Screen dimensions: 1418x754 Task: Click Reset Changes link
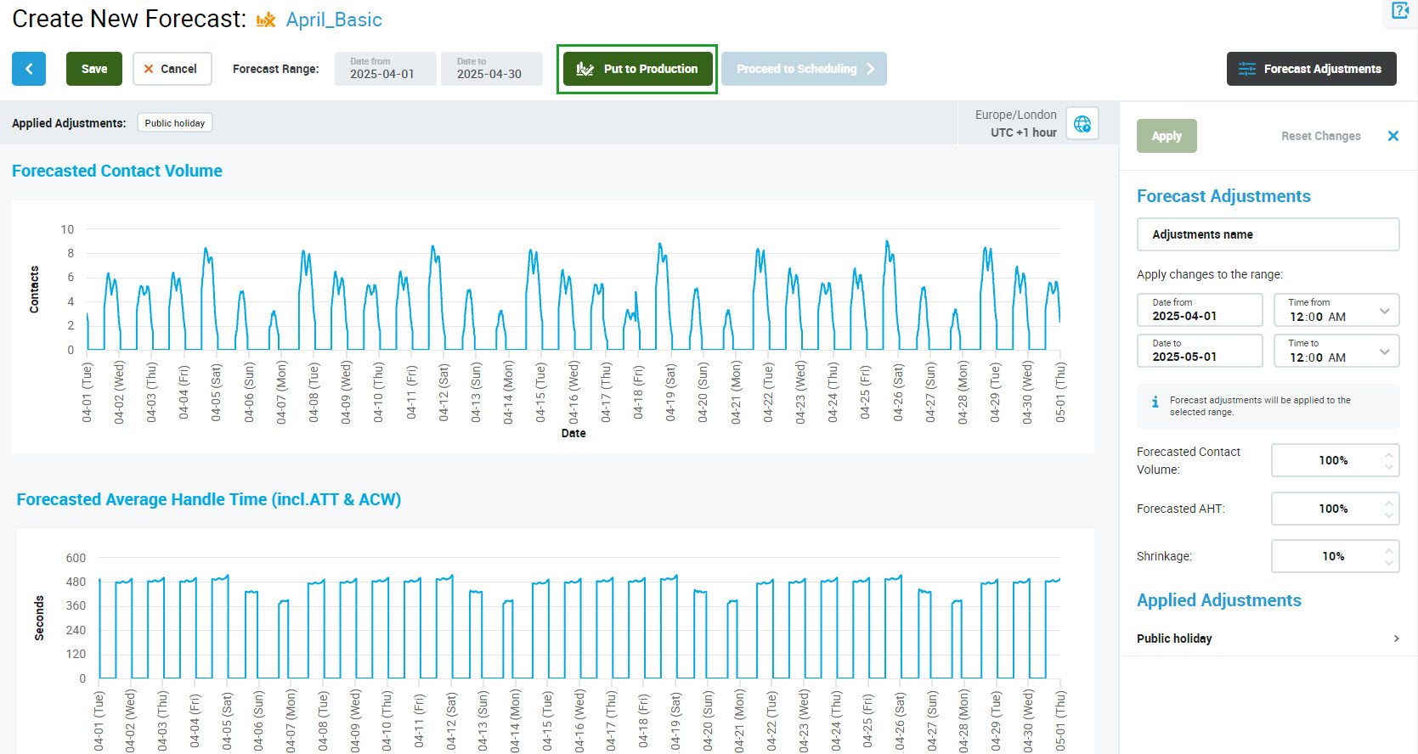[1320, 136]
